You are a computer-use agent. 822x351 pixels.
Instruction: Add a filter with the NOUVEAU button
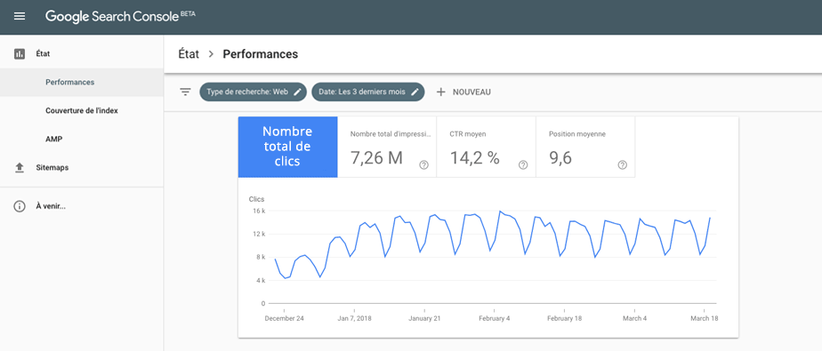[463, 92]
